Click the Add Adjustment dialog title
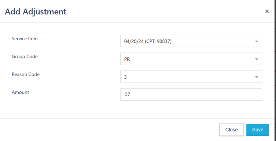Screen dimensions: 276x141 pos(36,12)
